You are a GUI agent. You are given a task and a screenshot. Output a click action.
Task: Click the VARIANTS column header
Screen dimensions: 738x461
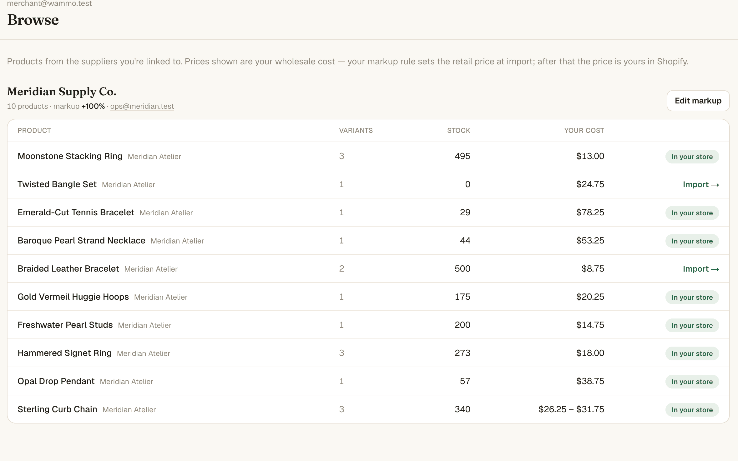click(356, 130)
